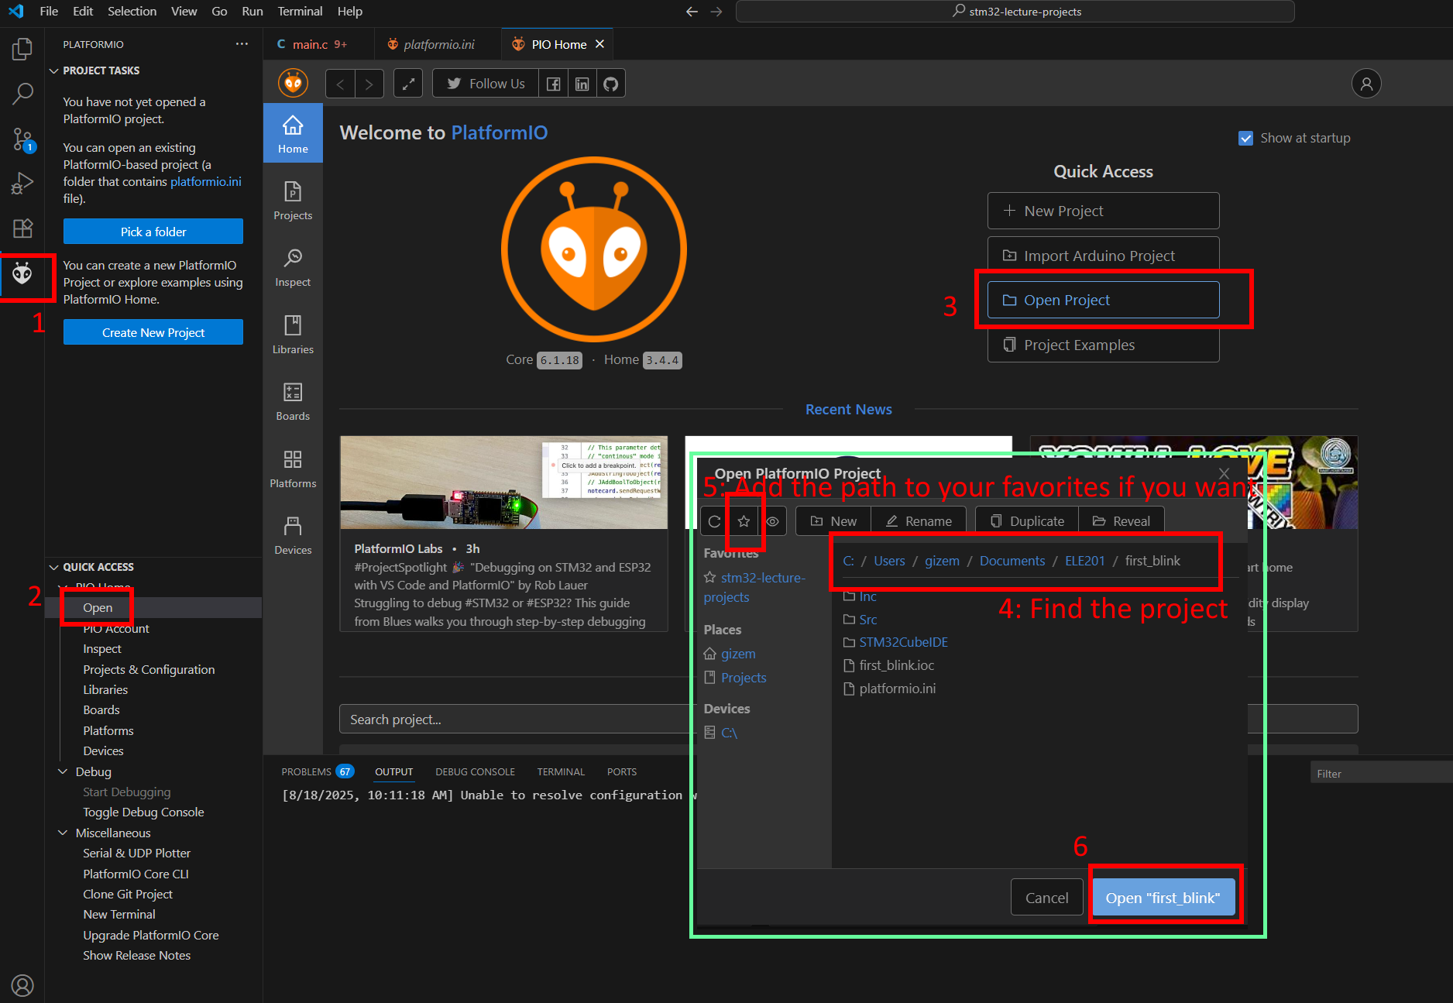Switch to the main.c editor tab
The height and width of the screenshot is (1003, 1453).
click(x=318, y=44)
